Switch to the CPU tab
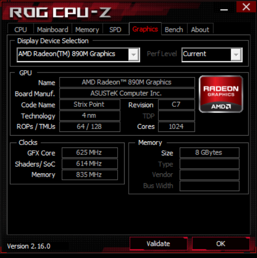This screenshot has width=257, height=258. tap(21, 30)
